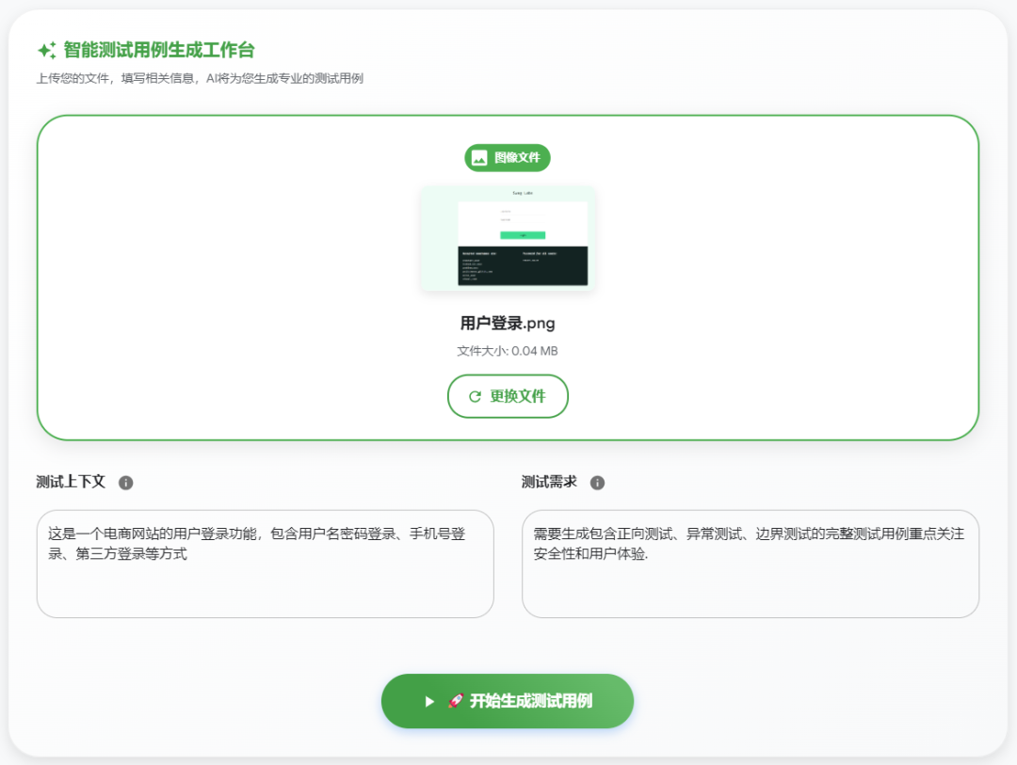Screen dimensions: 1017x765
Task: Click the 开始生成测试用例 button
Action: (x=508, y=701)
